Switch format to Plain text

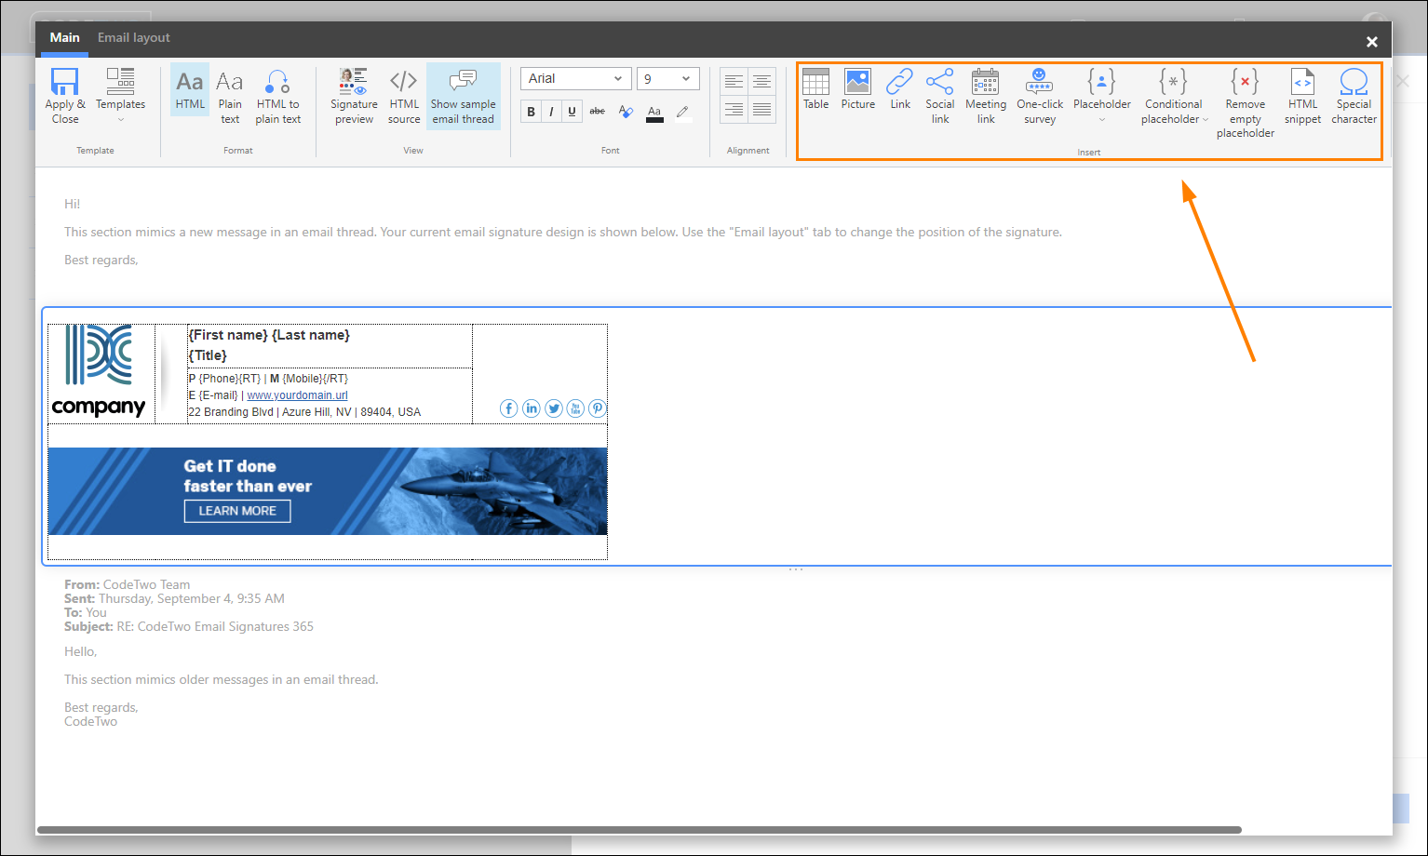pos(230,97)
